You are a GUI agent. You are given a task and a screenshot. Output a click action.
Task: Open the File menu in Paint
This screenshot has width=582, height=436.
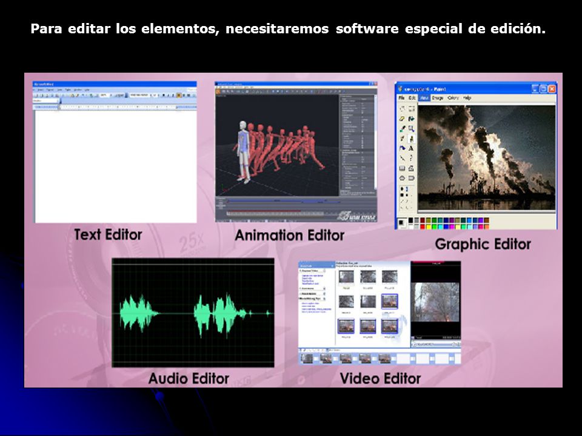[401, 98]
